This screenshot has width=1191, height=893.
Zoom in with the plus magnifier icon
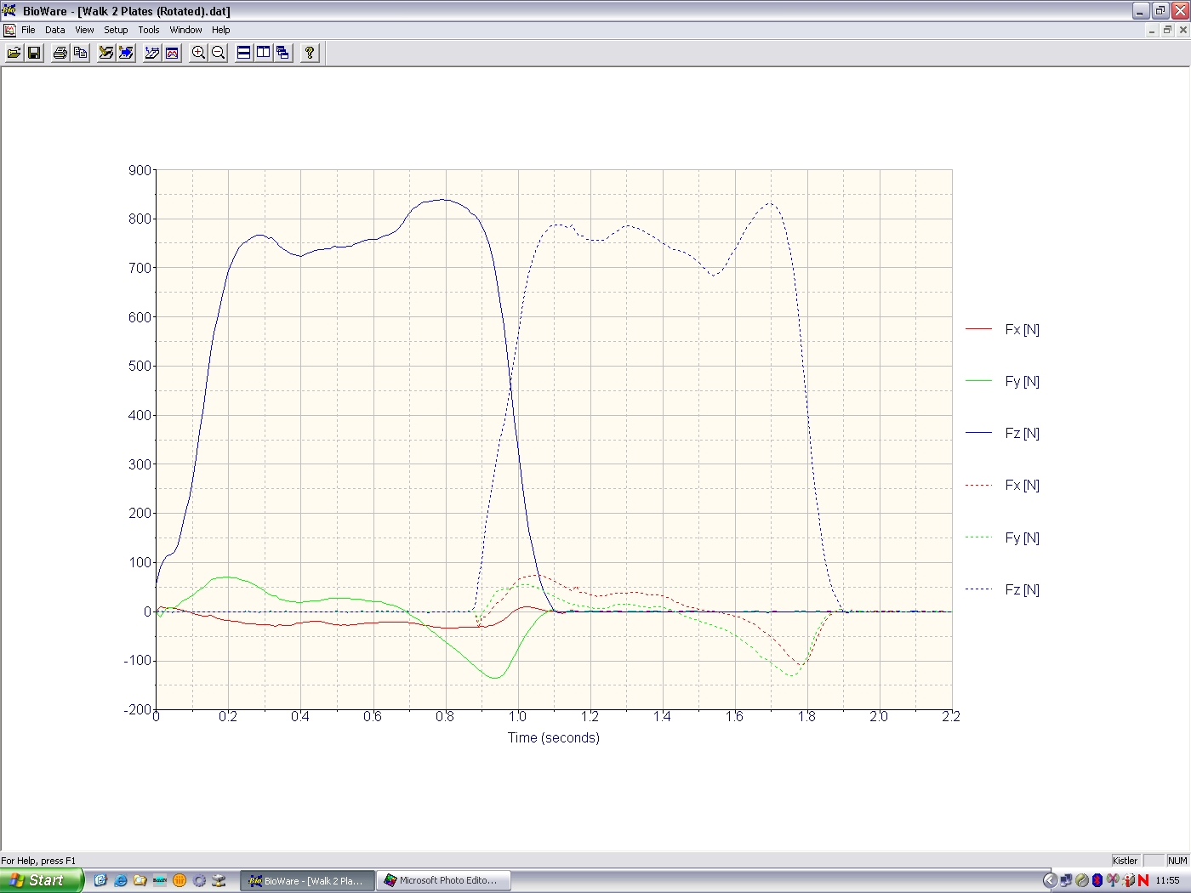pos(198,53)
